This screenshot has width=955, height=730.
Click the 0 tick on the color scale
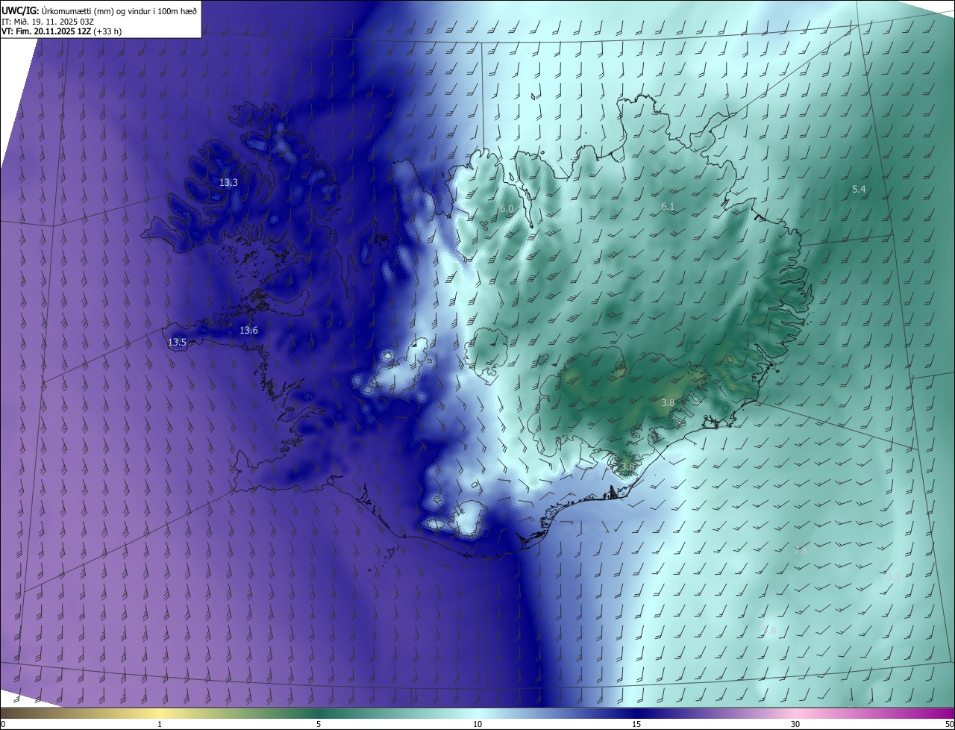(x=3, y=724)
